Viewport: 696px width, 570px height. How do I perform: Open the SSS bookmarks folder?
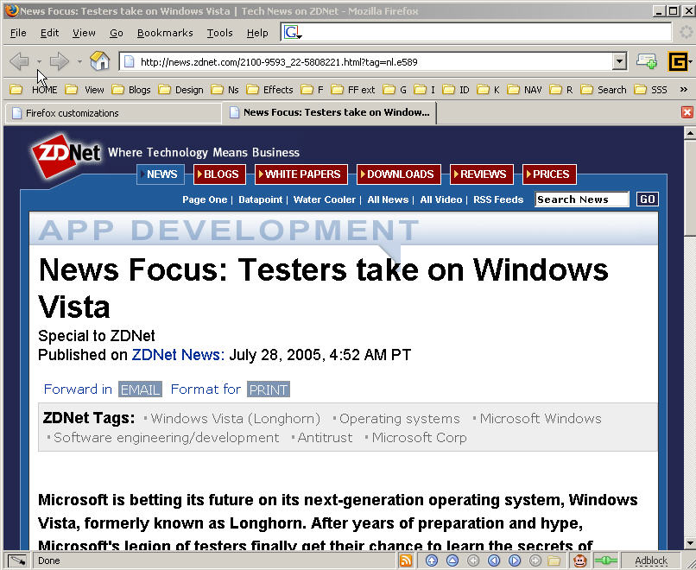(x=651, y=90)
